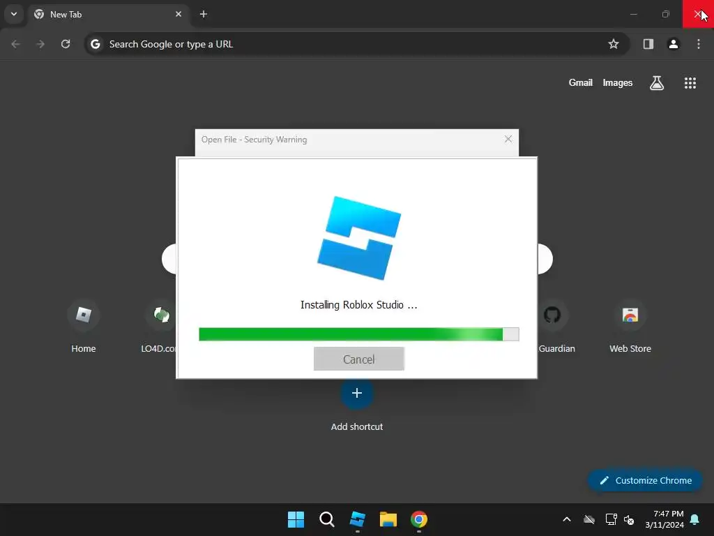Open the Chrome side panel
The height and width of the screenshot is (536, 714).
648,44
